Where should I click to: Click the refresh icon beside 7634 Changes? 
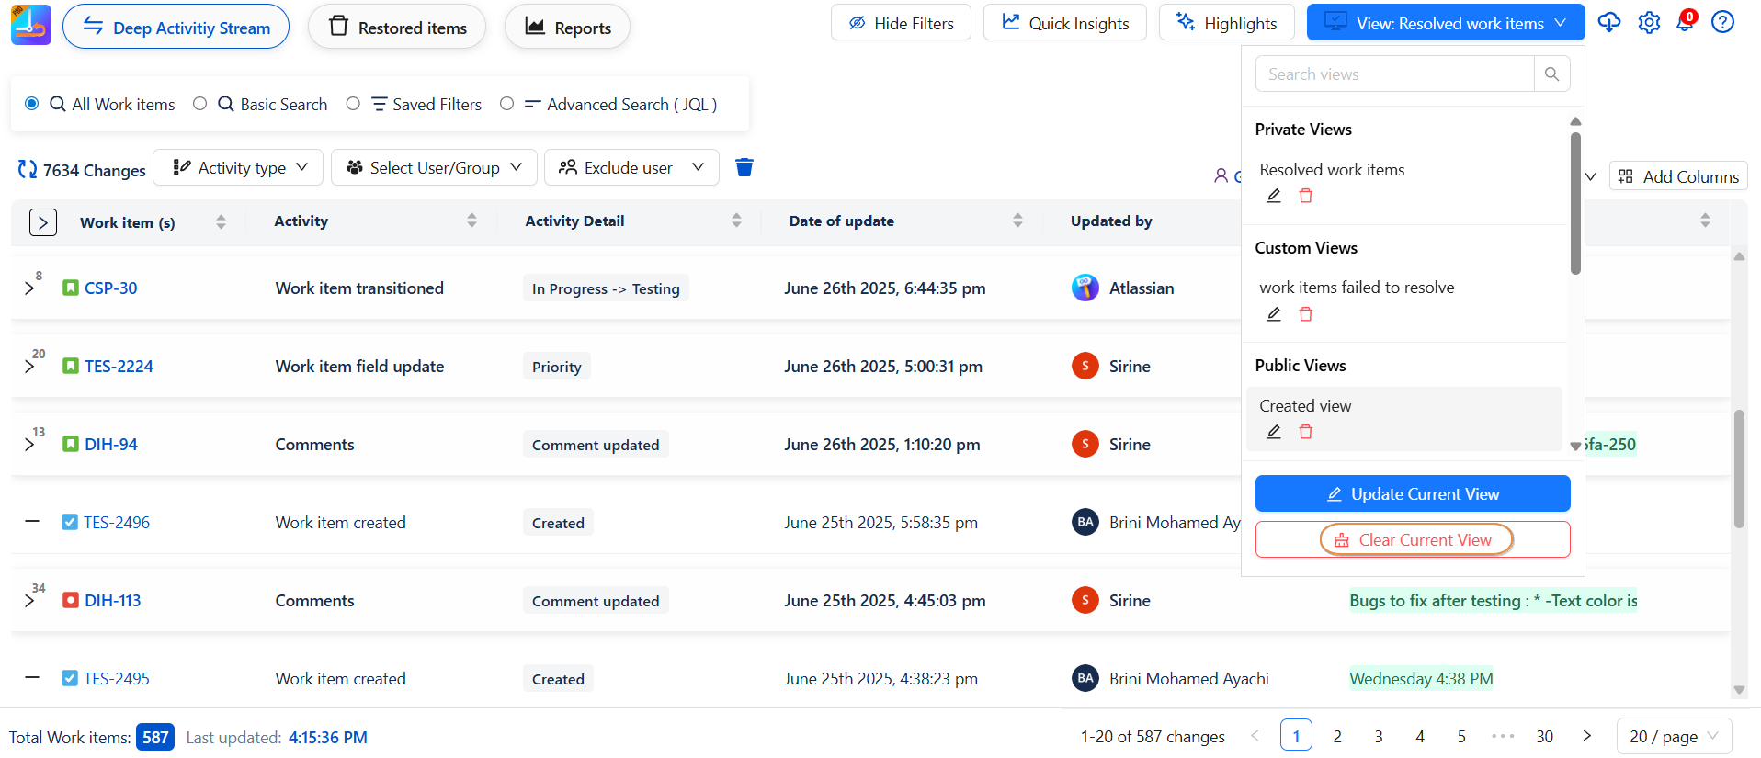28,170
